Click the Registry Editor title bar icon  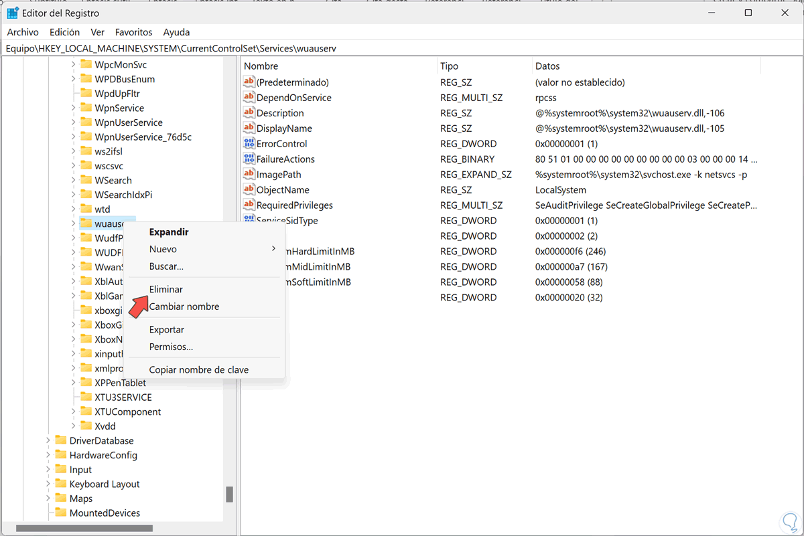point(12,13)
